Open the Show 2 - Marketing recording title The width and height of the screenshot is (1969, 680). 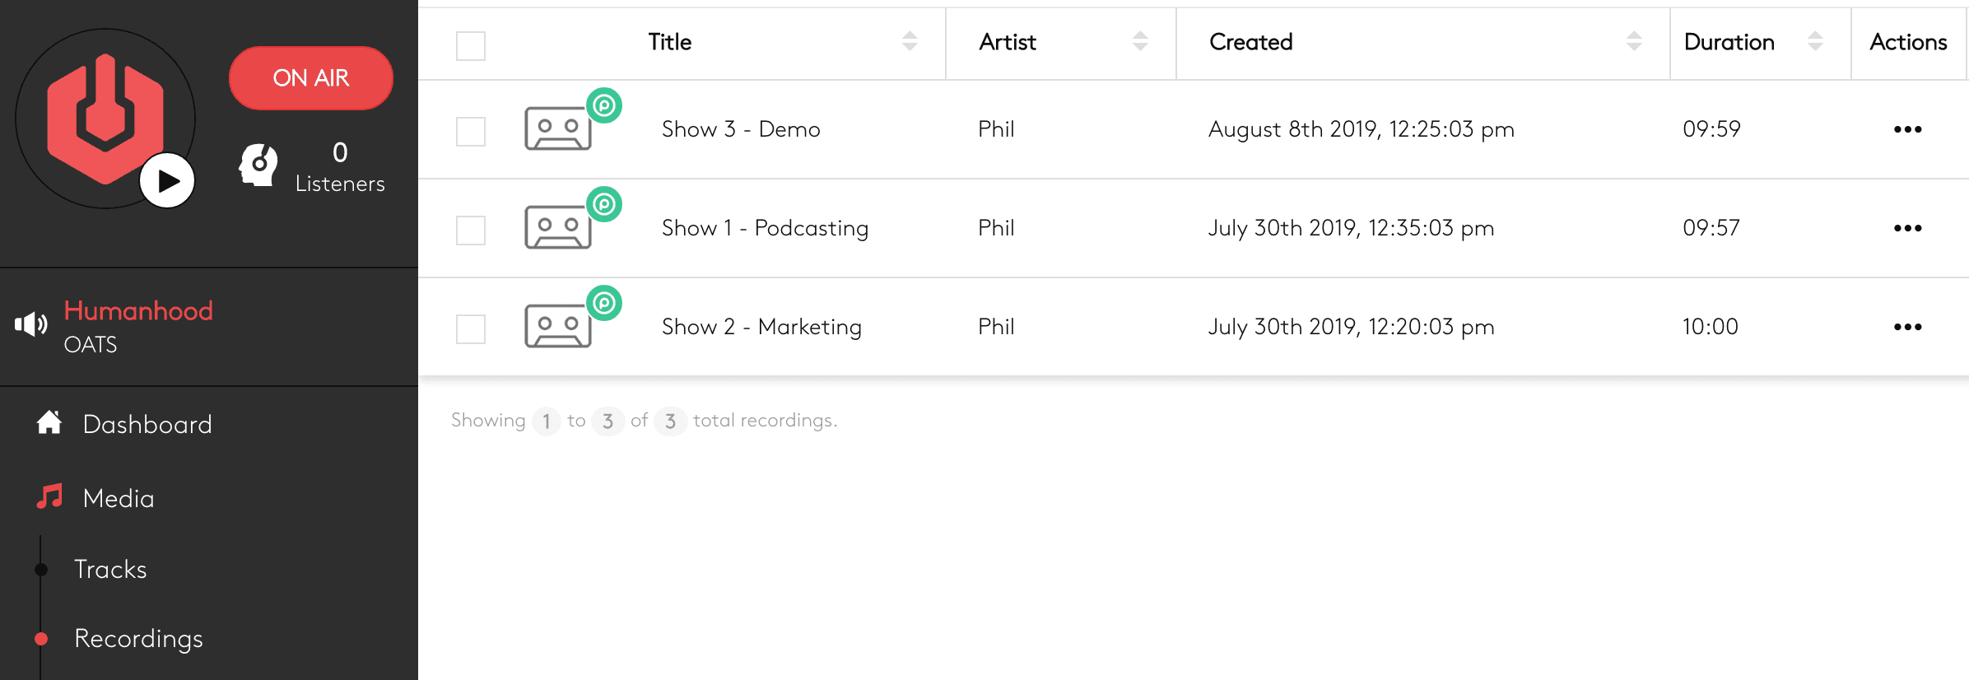pos(761,327)
